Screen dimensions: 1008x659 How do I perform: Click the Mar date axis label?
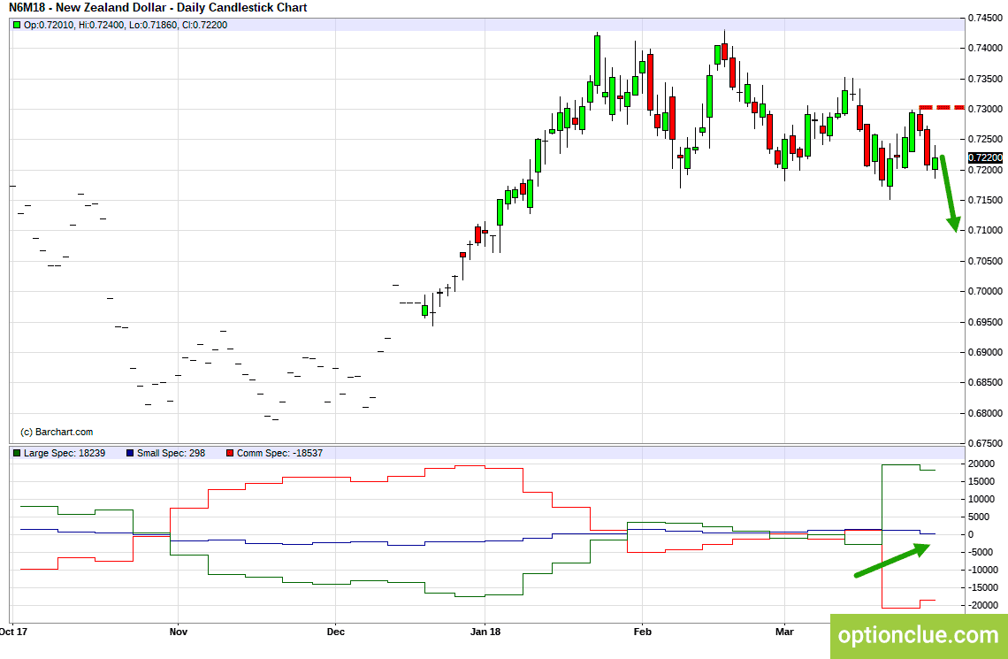pyautogui.click(x=784, y=632)
